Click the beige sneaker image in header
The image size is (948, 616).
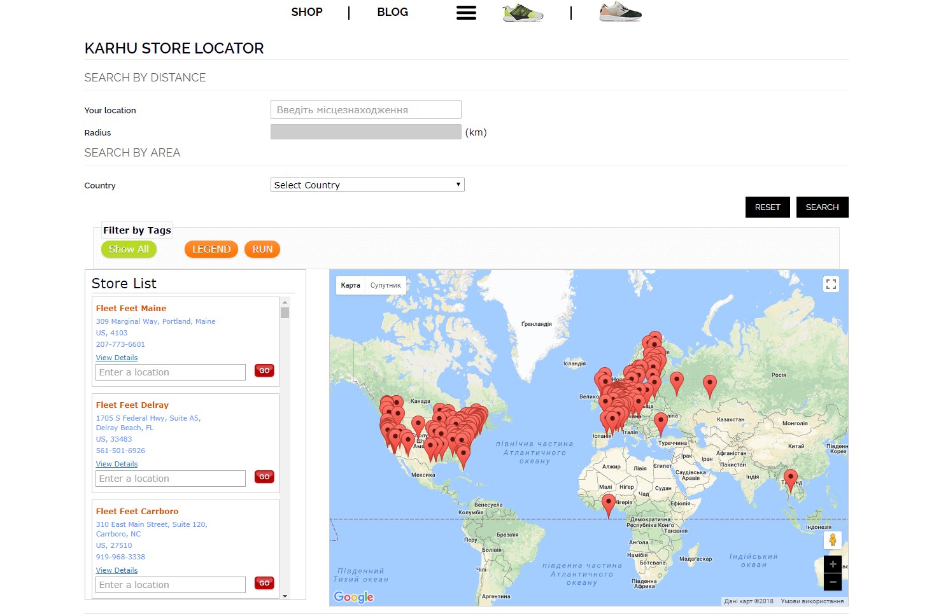click(620, 12)
